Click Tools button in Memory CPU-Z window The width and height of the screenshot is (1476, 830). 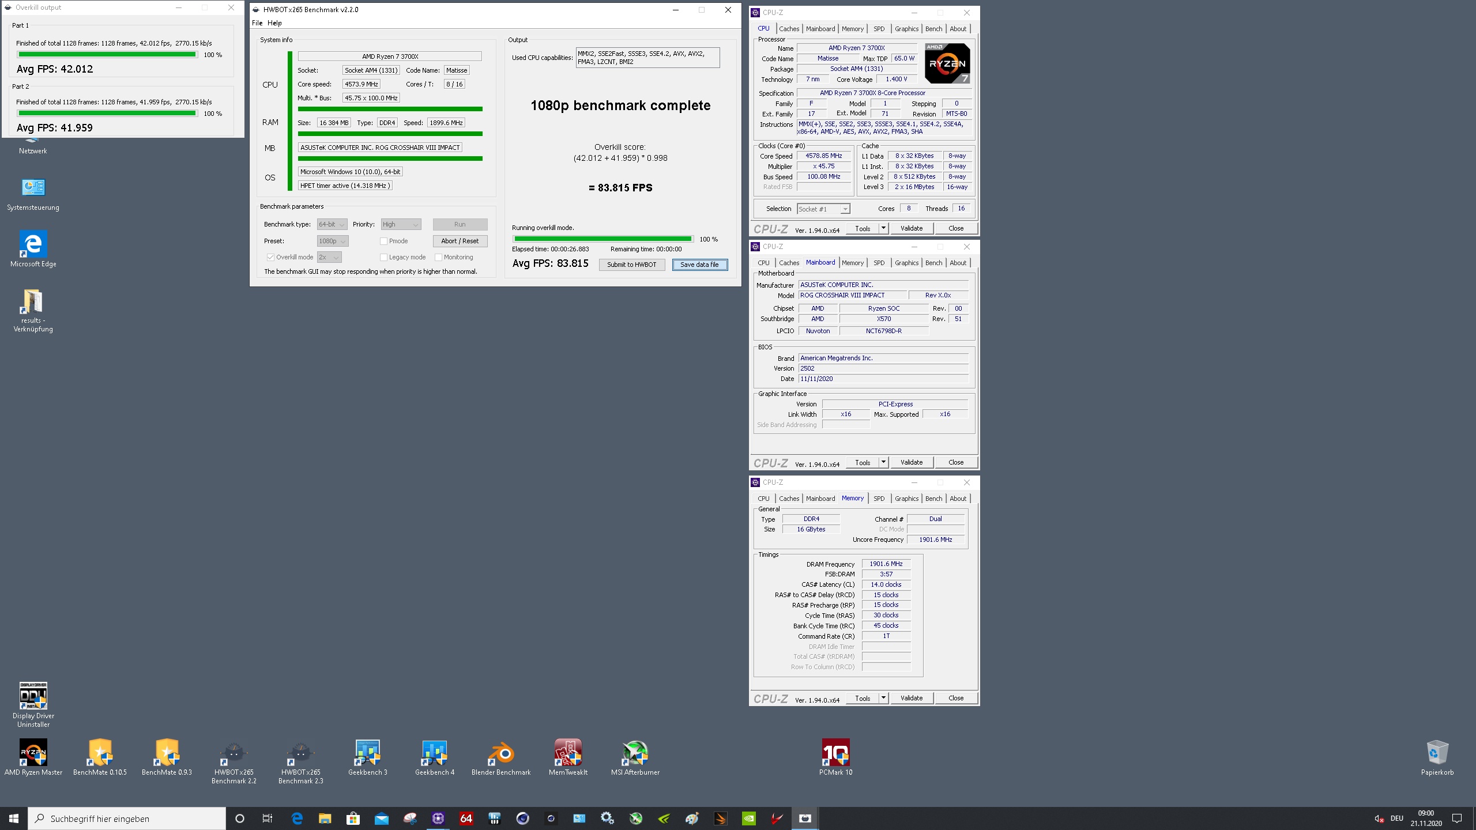pos(863,698)
